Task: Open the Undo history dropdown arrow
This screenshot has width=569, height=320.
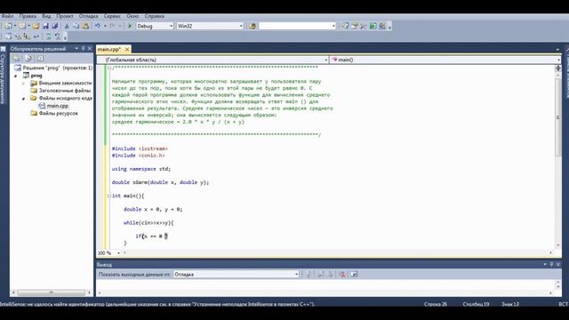Action: (105, 26)
